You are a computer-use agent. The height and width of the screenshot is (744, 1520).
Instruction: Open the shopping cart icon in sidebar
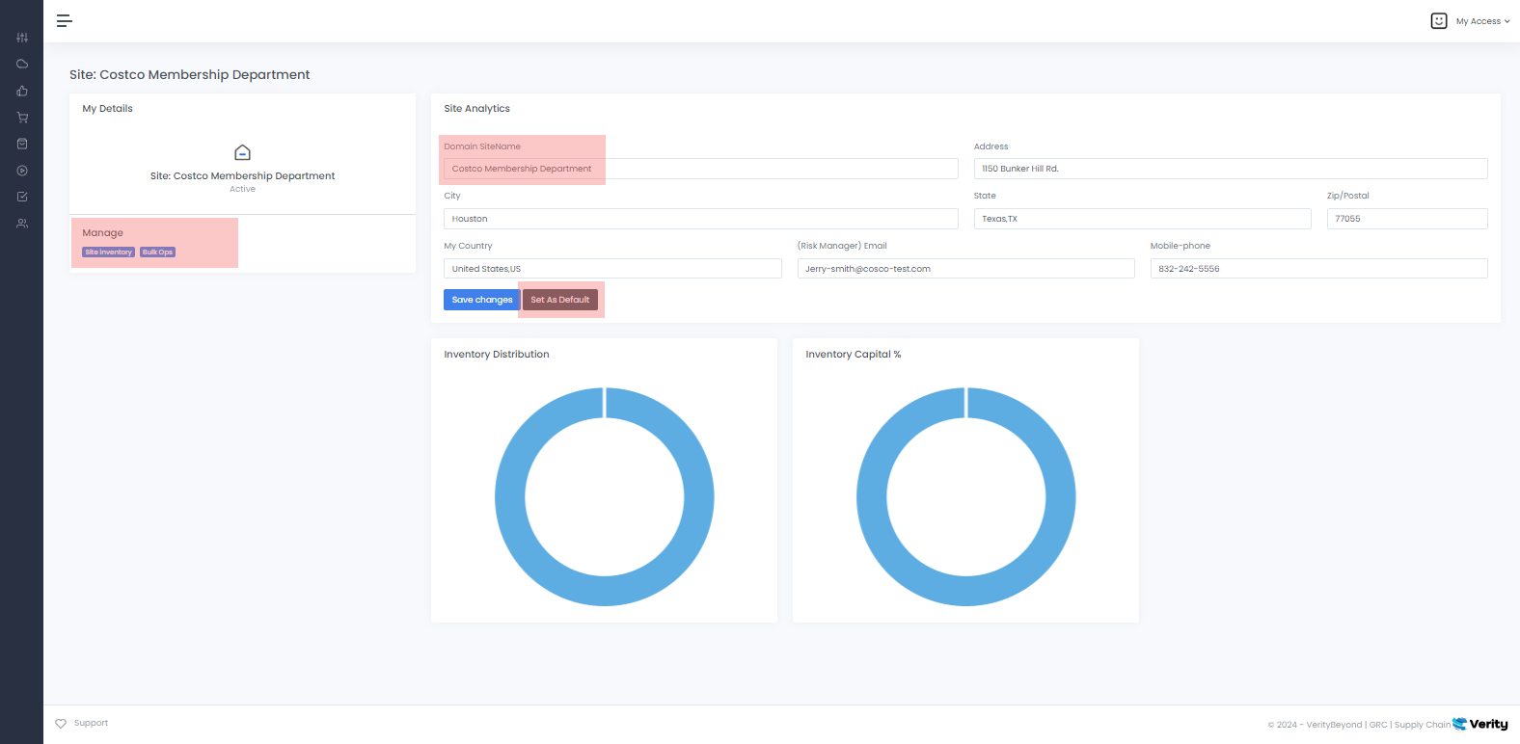22,118
